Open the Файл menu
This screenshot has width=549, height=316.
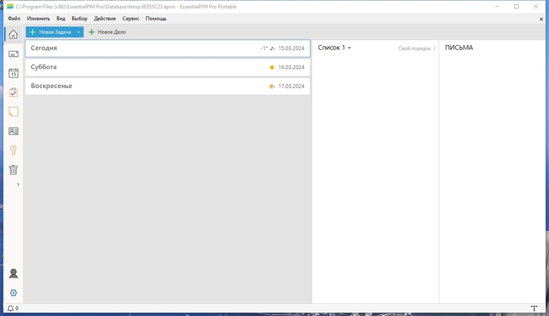(14, 19)
